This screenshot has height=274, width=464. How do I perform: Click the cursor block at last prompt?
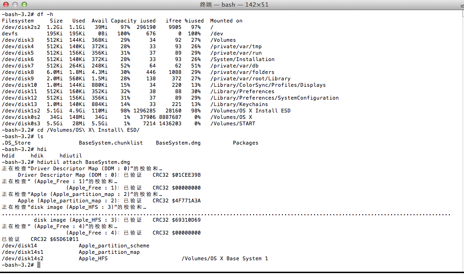coord(39,265)
